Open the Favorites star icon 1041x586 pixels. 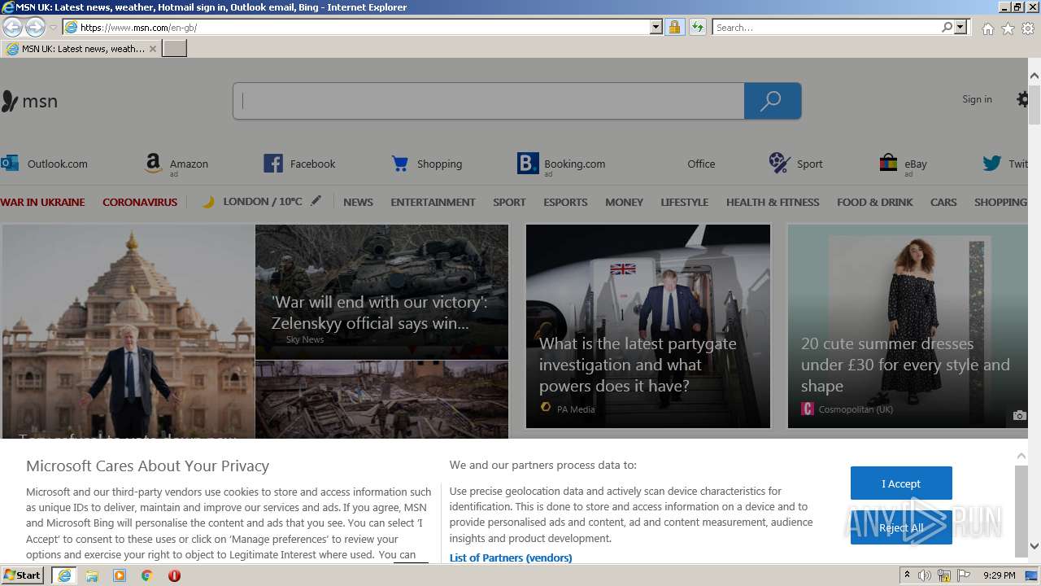[x=1008, y=28]
